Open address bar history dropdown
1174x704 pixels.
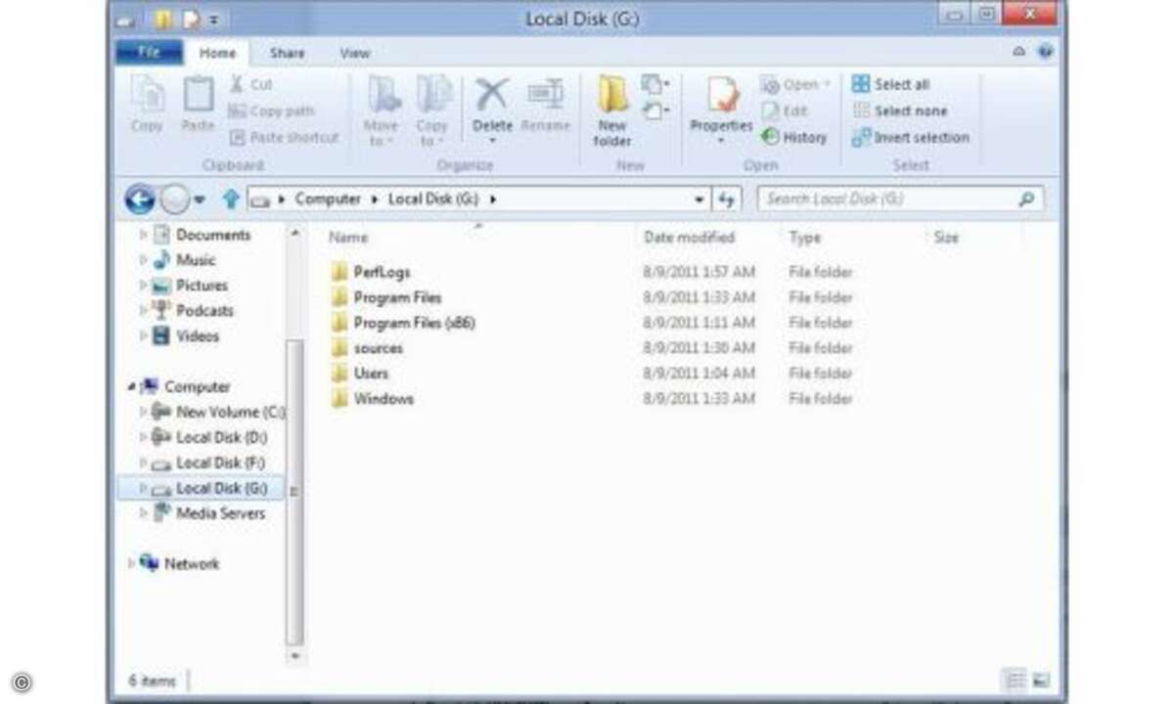tap(700, 199)
